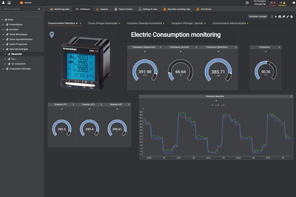This screenshot has width=296, height=197.
Task: Delete the dashboard with the trash icon
Action: [292, 17]
